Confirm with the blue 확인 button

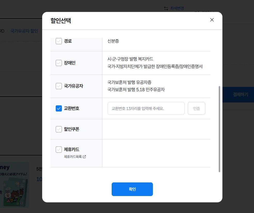point(132,189)
